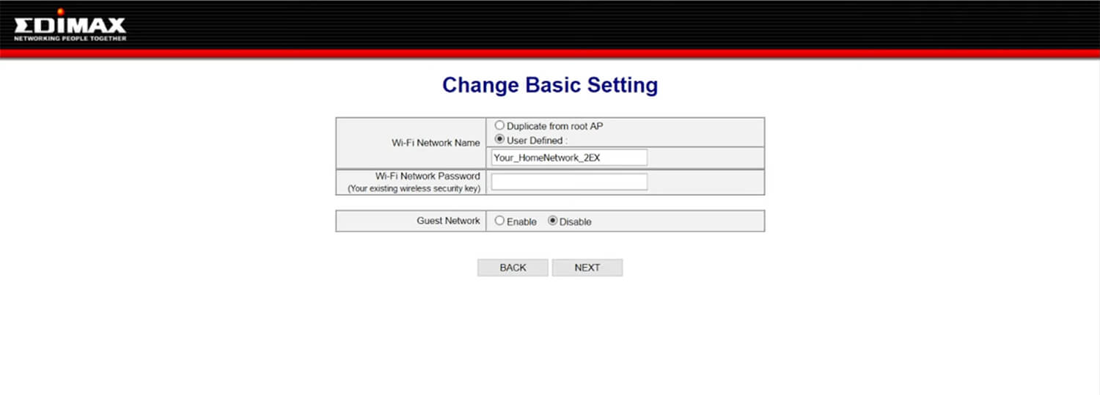The width and height of the screenshot is (1100, 395).
Task: Click the Edimax logo in the header
Action: 70,25
